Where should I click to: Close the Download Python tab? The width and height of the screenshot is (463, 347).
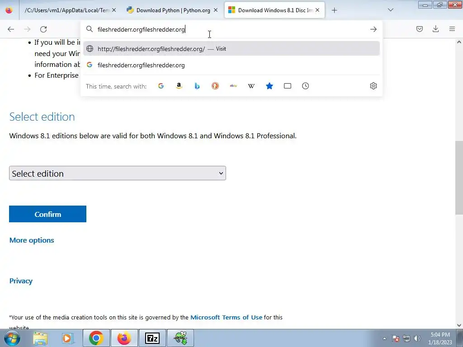pos(216,10)
